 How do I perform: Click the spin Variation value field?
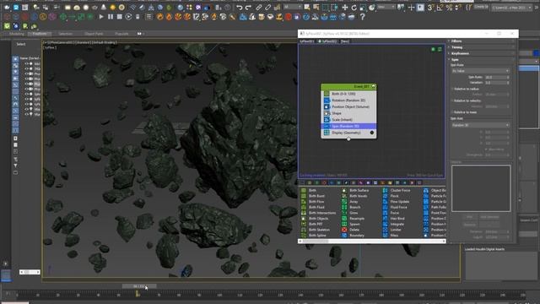pos(496,83)
